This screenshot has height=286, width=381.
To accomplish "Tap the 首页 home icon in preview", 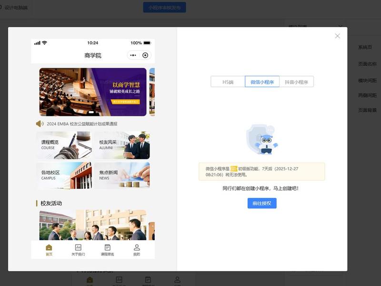I will (x=49, y=247).
